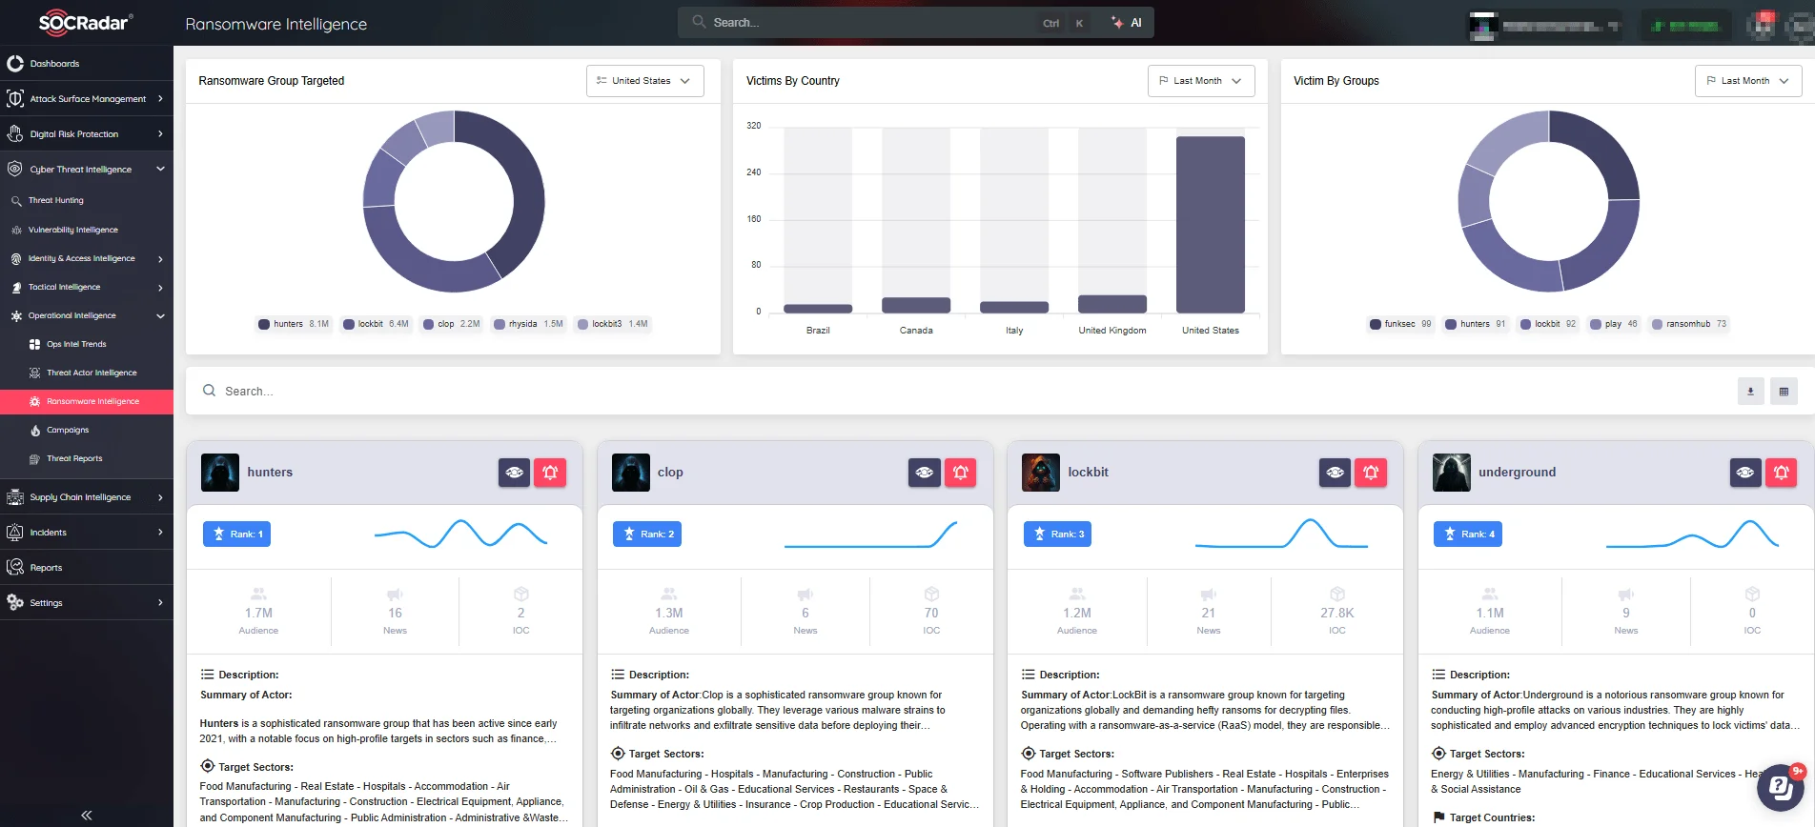
Task: Toggle funksec legend in Victim By Groups
Action: [x=1400, y=324]
